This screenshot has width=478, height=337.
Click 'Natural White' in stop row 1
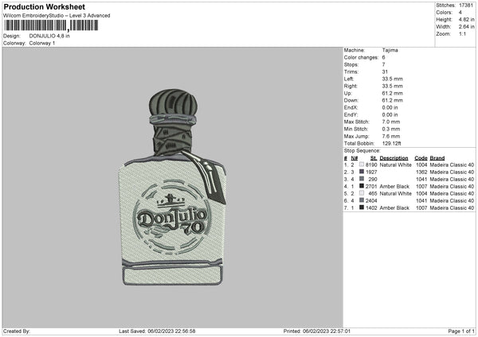tap(396, 165)
